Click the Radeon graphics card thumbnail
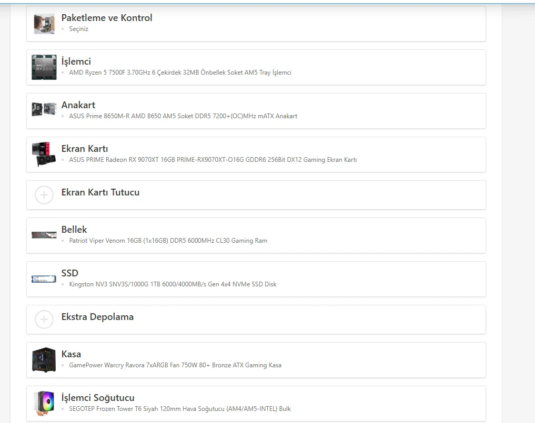Image resolution: width=535 pixels, height=423 pixels. coord(44,154)
